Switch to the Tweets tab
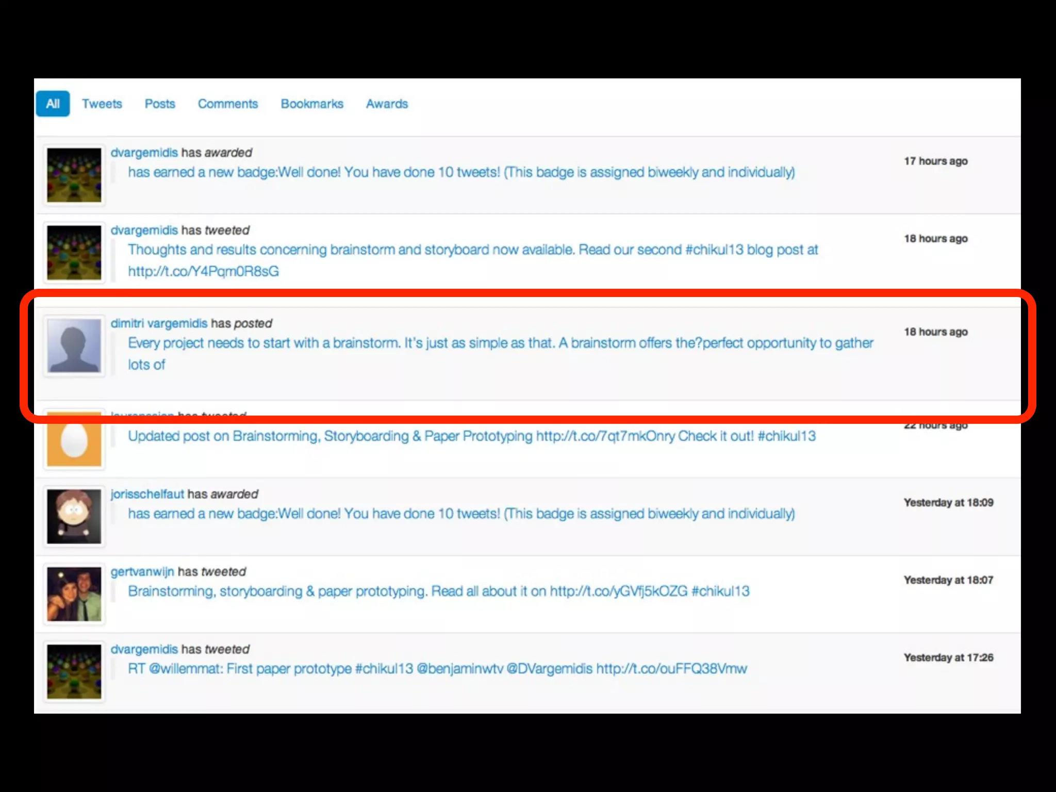The height and width of the screenshot is (792, 1056). [x=102, y=104]
